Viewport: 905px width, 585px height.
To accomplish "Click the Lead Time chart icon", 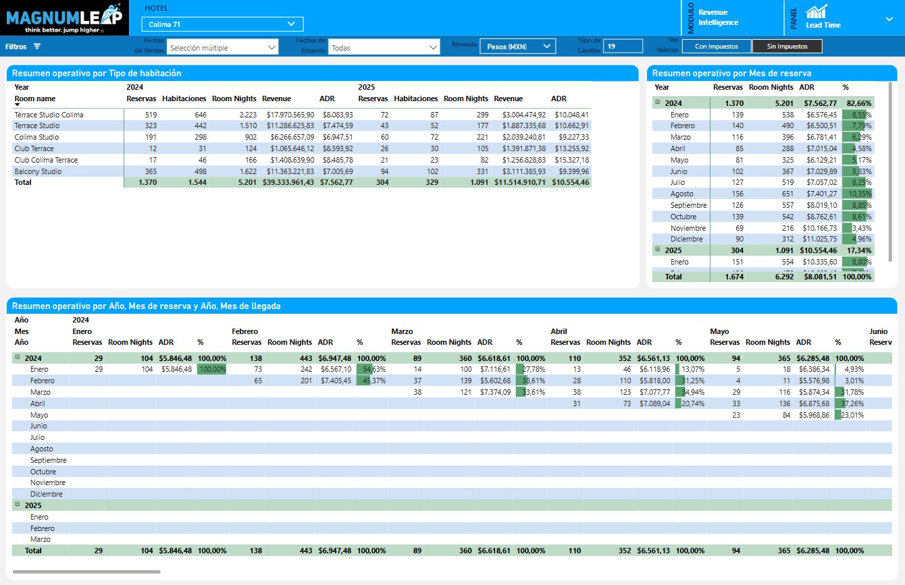I will (x=817, y=12).
